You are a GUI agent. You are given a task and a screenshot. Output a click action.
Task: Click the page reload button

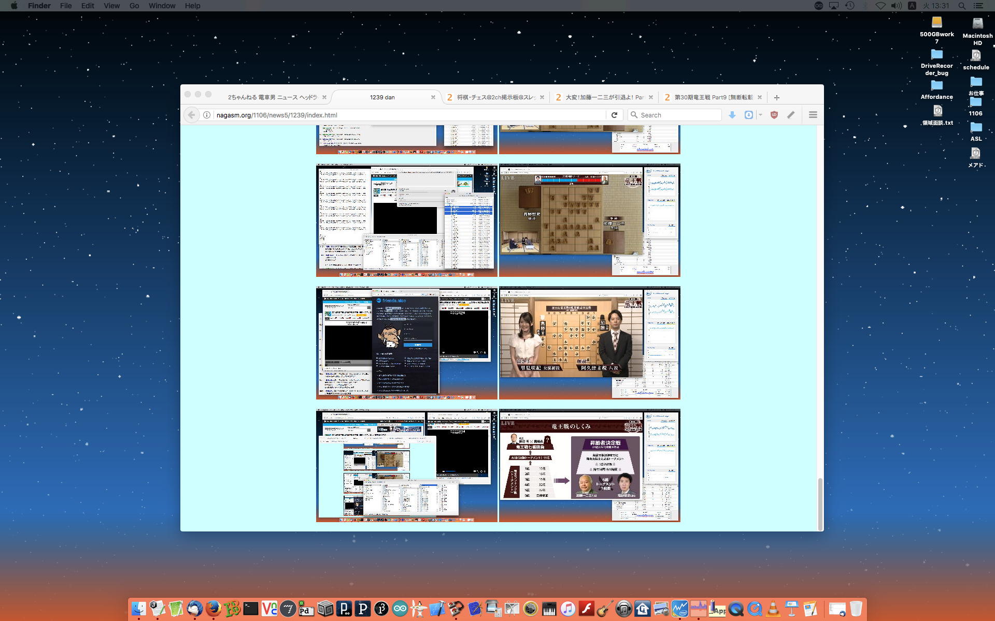(x=614, y=115)
